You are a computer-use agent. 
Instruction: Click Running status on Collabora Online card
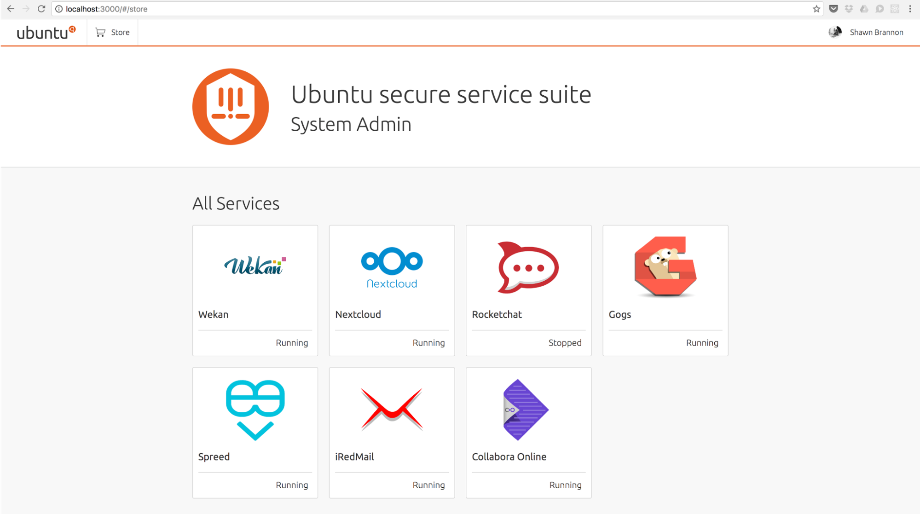[565, 485]
